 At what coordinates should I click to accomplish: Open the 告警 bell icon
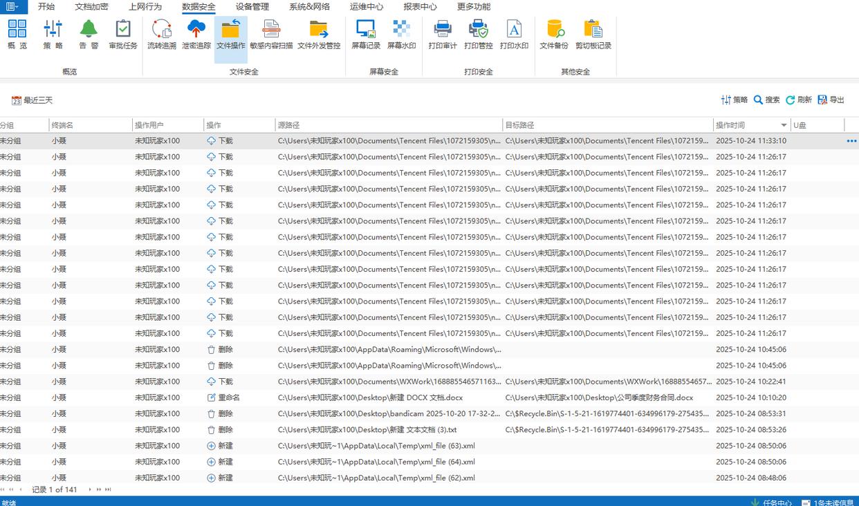pos(89,35)
